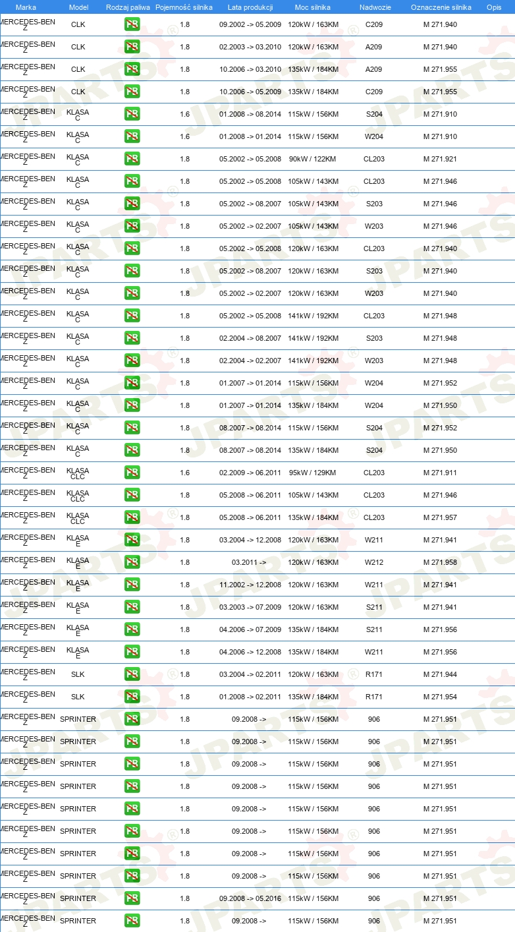This screenshot has width=515, height=932.
Task: Click body type W212
Action: (374, 563)
